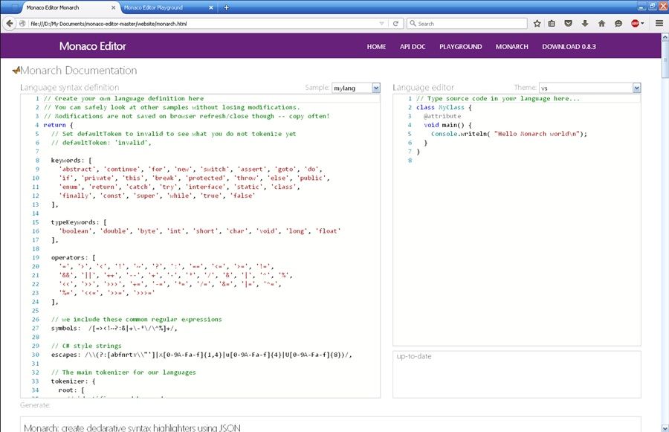Open the MONARCH nav item
The width and height of the screenshot is (669, 432).
coord(512,47)
